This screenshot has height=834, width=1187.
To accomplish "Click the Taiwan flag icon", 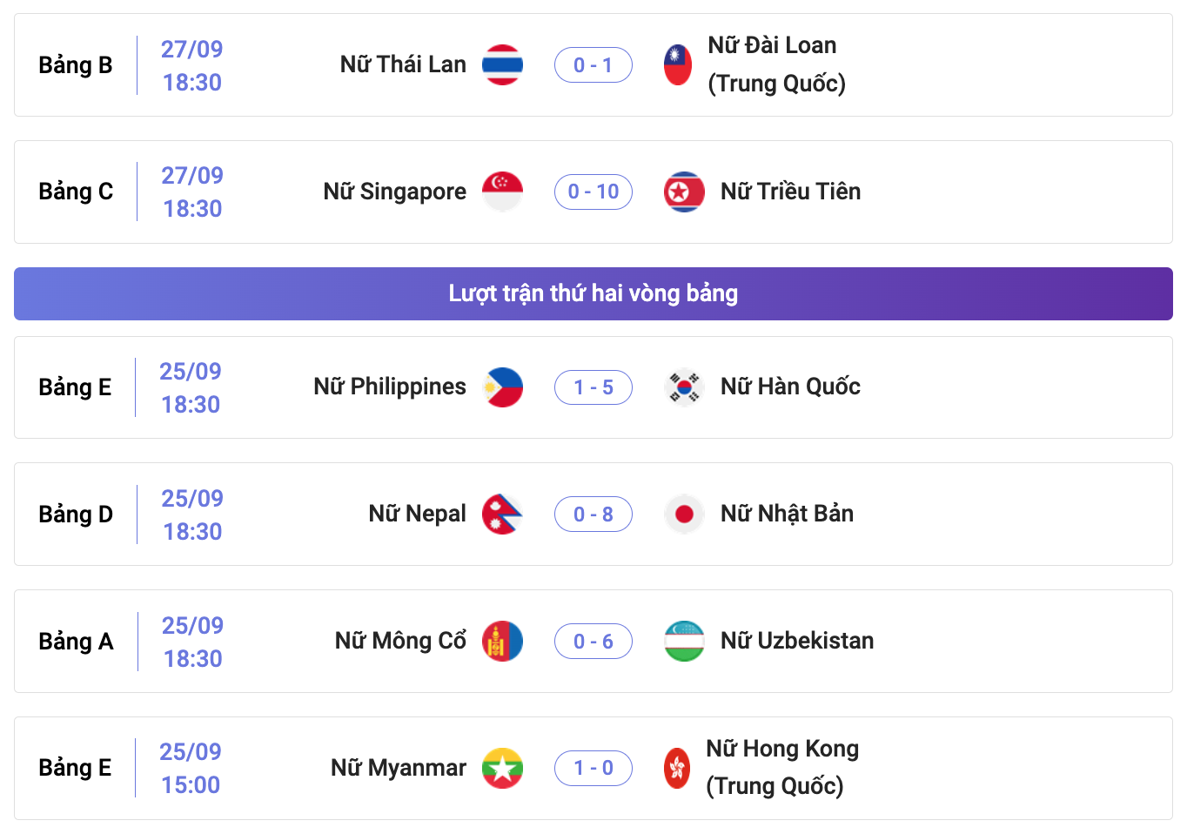I will (678, 65).
